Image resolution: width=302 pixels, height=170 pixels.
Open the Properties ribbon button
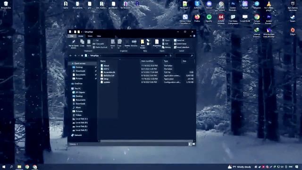click(x=157, y=43)
